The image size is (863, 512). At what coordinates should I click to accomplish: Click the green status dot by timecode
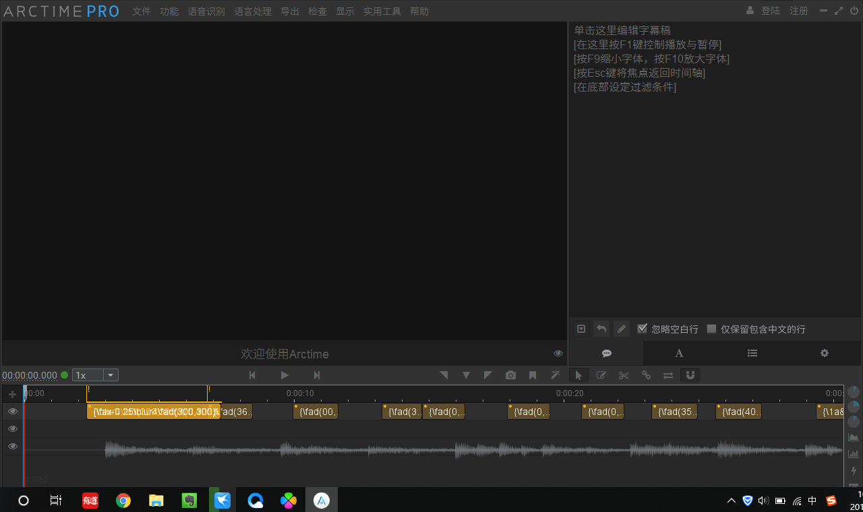click(65, 375)
